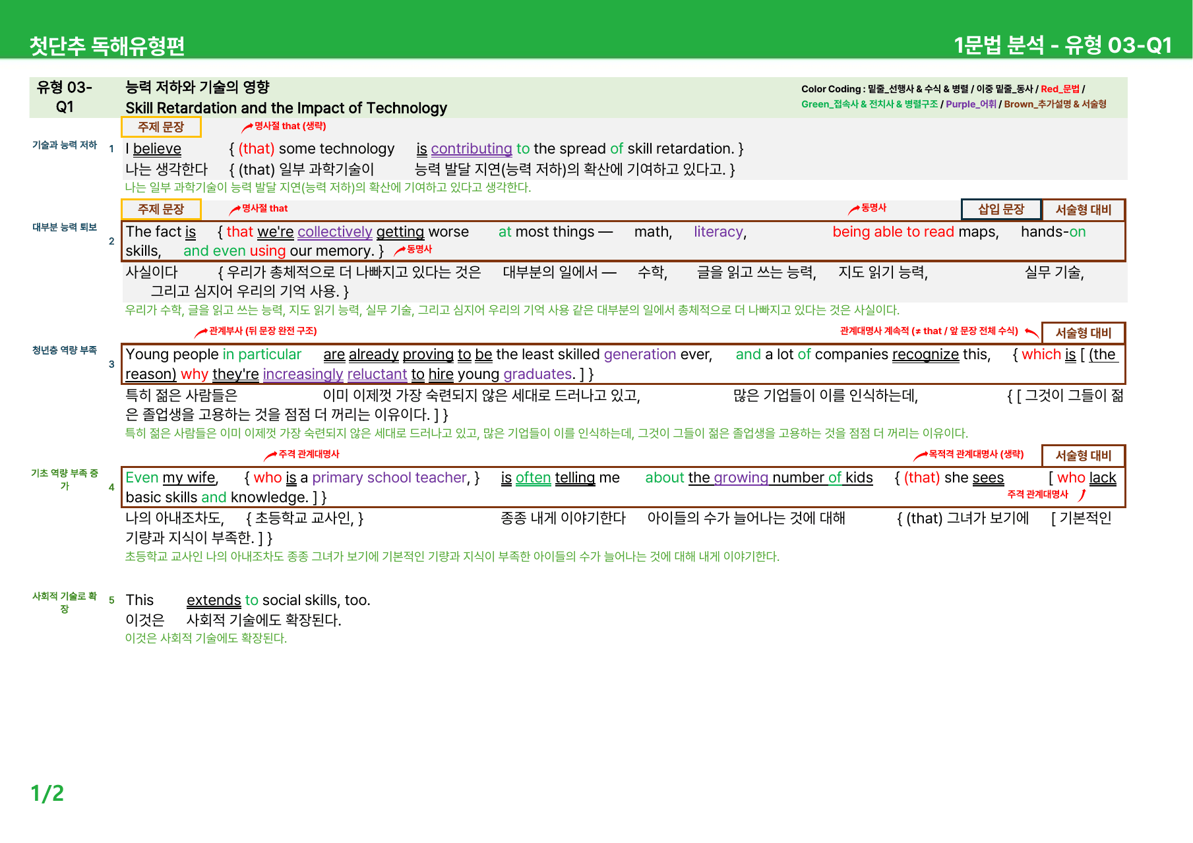Click the page indicator '1/2'
This screenshot has height=843, width=1193.
pyautogui.click(x=47, y=793)
